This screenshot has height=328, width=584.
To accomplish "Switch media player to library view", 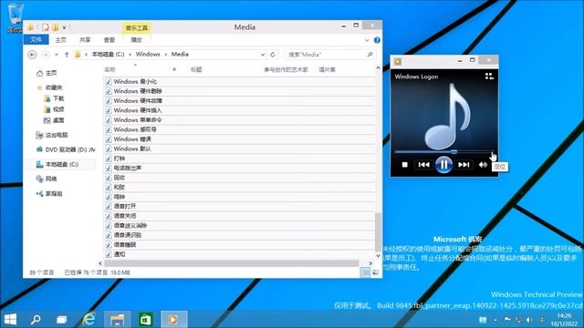I will coord(489,77).
